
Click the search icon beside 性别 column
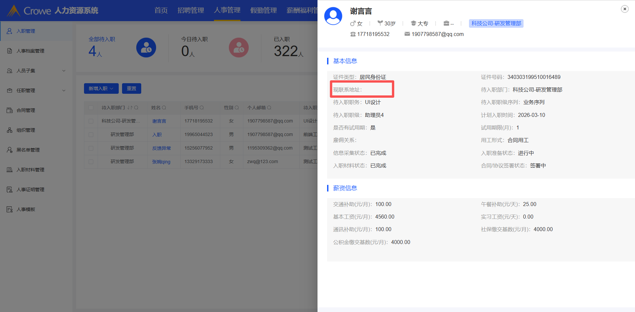point(236,108)
